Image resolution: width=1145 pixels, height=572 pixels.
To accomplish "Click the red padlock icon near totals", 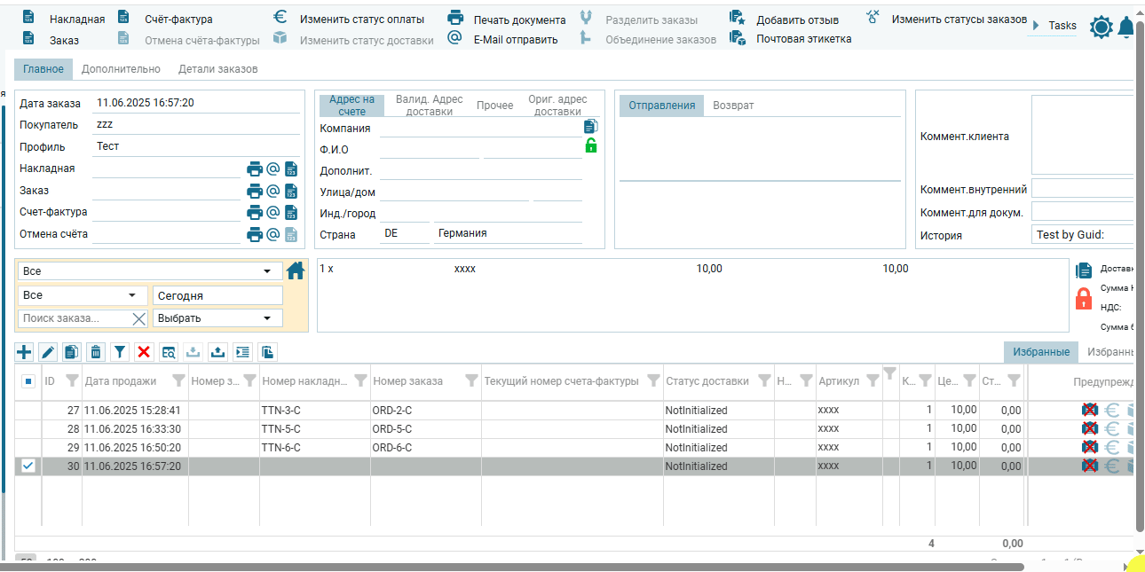I will tap(1083, 298).
